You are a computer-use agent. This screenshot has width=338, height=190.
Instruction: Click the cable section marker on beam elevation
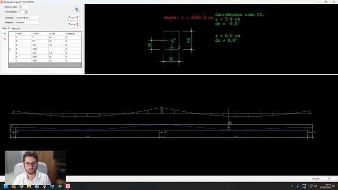[x=229, y=128]
